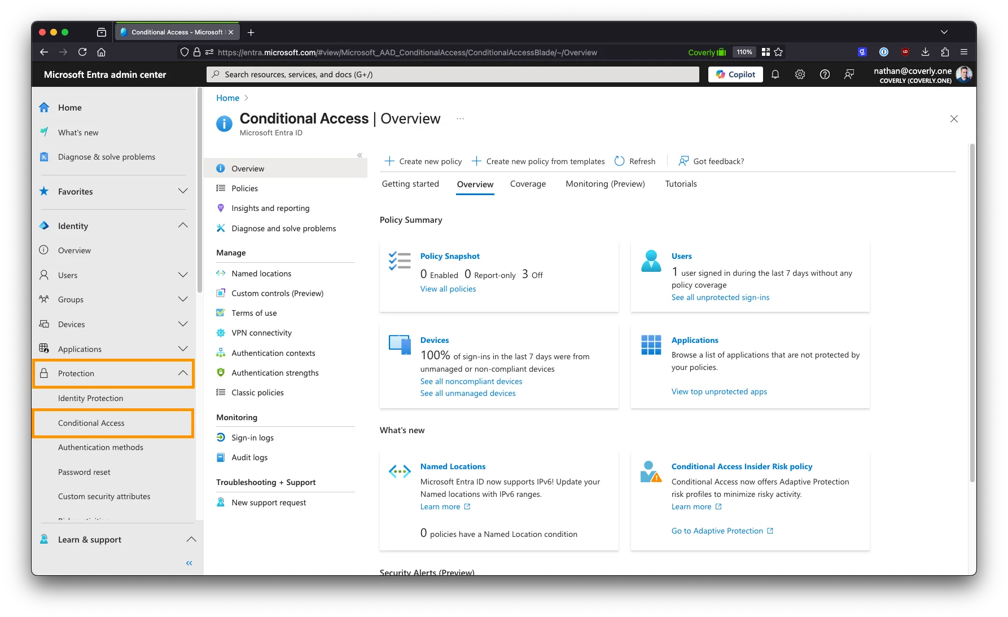Open the Getting started tab
Screen dimensions: 1008x617
coord(410,184)
